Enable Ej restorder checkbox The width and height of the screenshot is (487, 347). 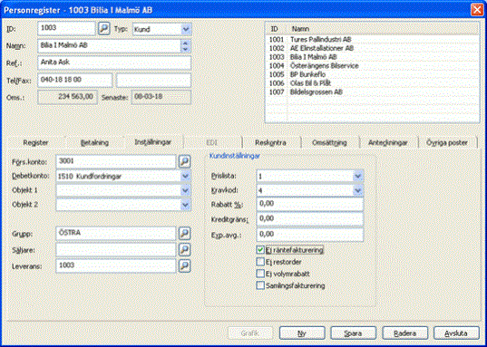pos(260,262)
